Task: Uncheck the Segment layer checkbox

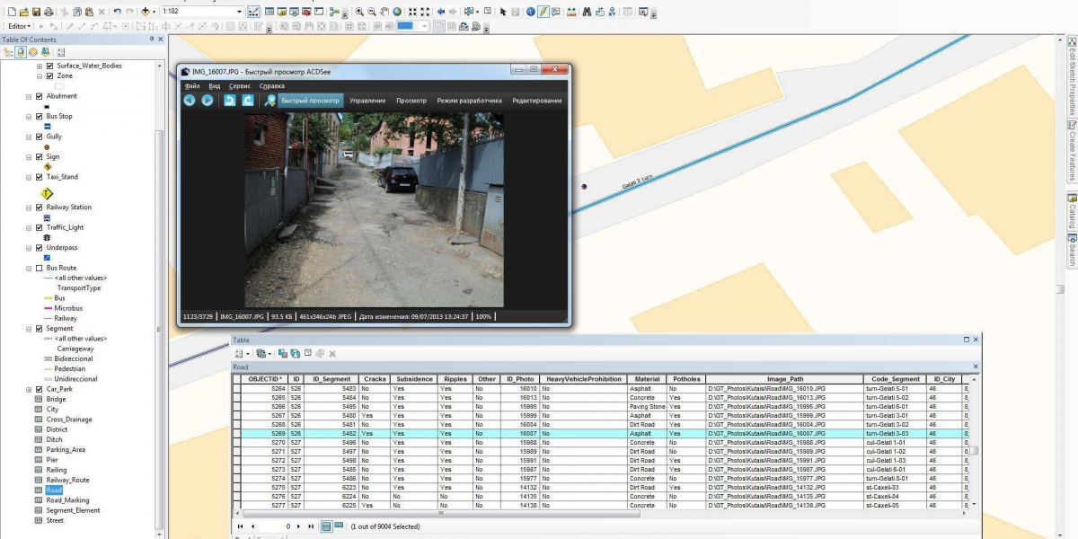Action: tap(39, 329)
